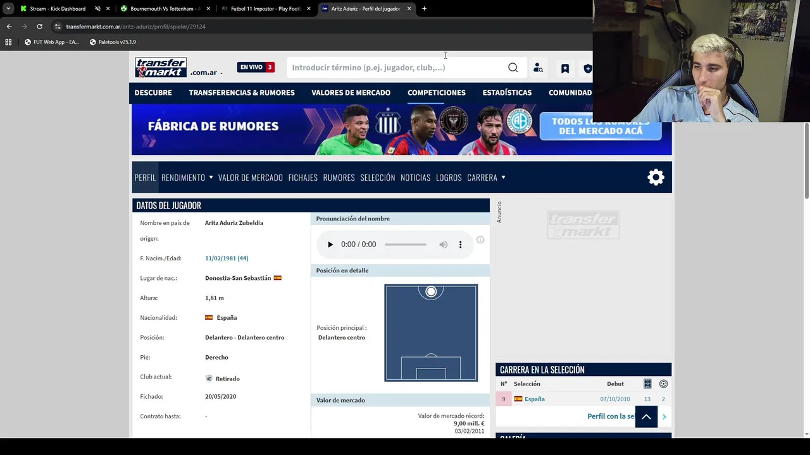Open the apps grid in bookmarks bar
The height and width of the screenshot is (455, 810).
coord(8,42)
